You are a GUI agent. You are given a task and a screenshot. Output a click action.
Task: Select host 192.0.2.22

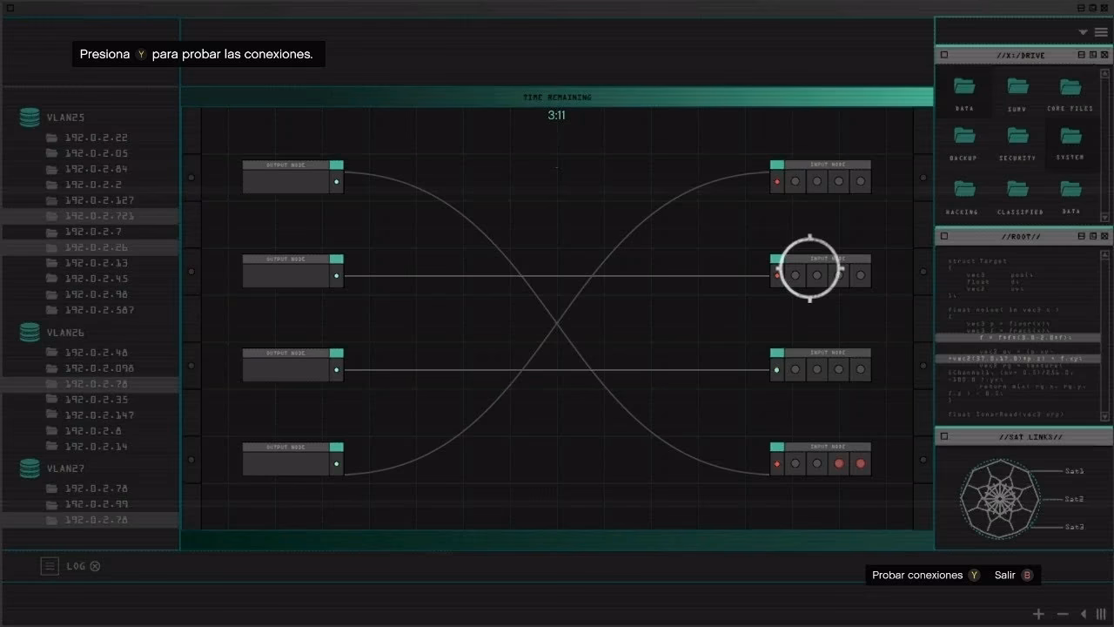pos(96,138)
